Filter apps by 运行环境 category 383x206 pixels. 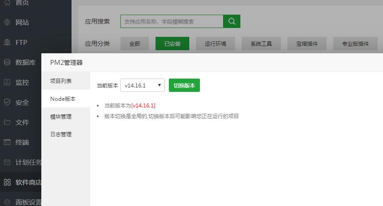(215, 44)
